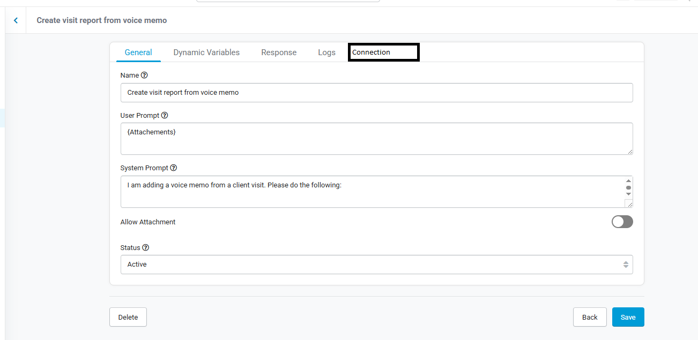Open the Status help icon

[145, 248]
